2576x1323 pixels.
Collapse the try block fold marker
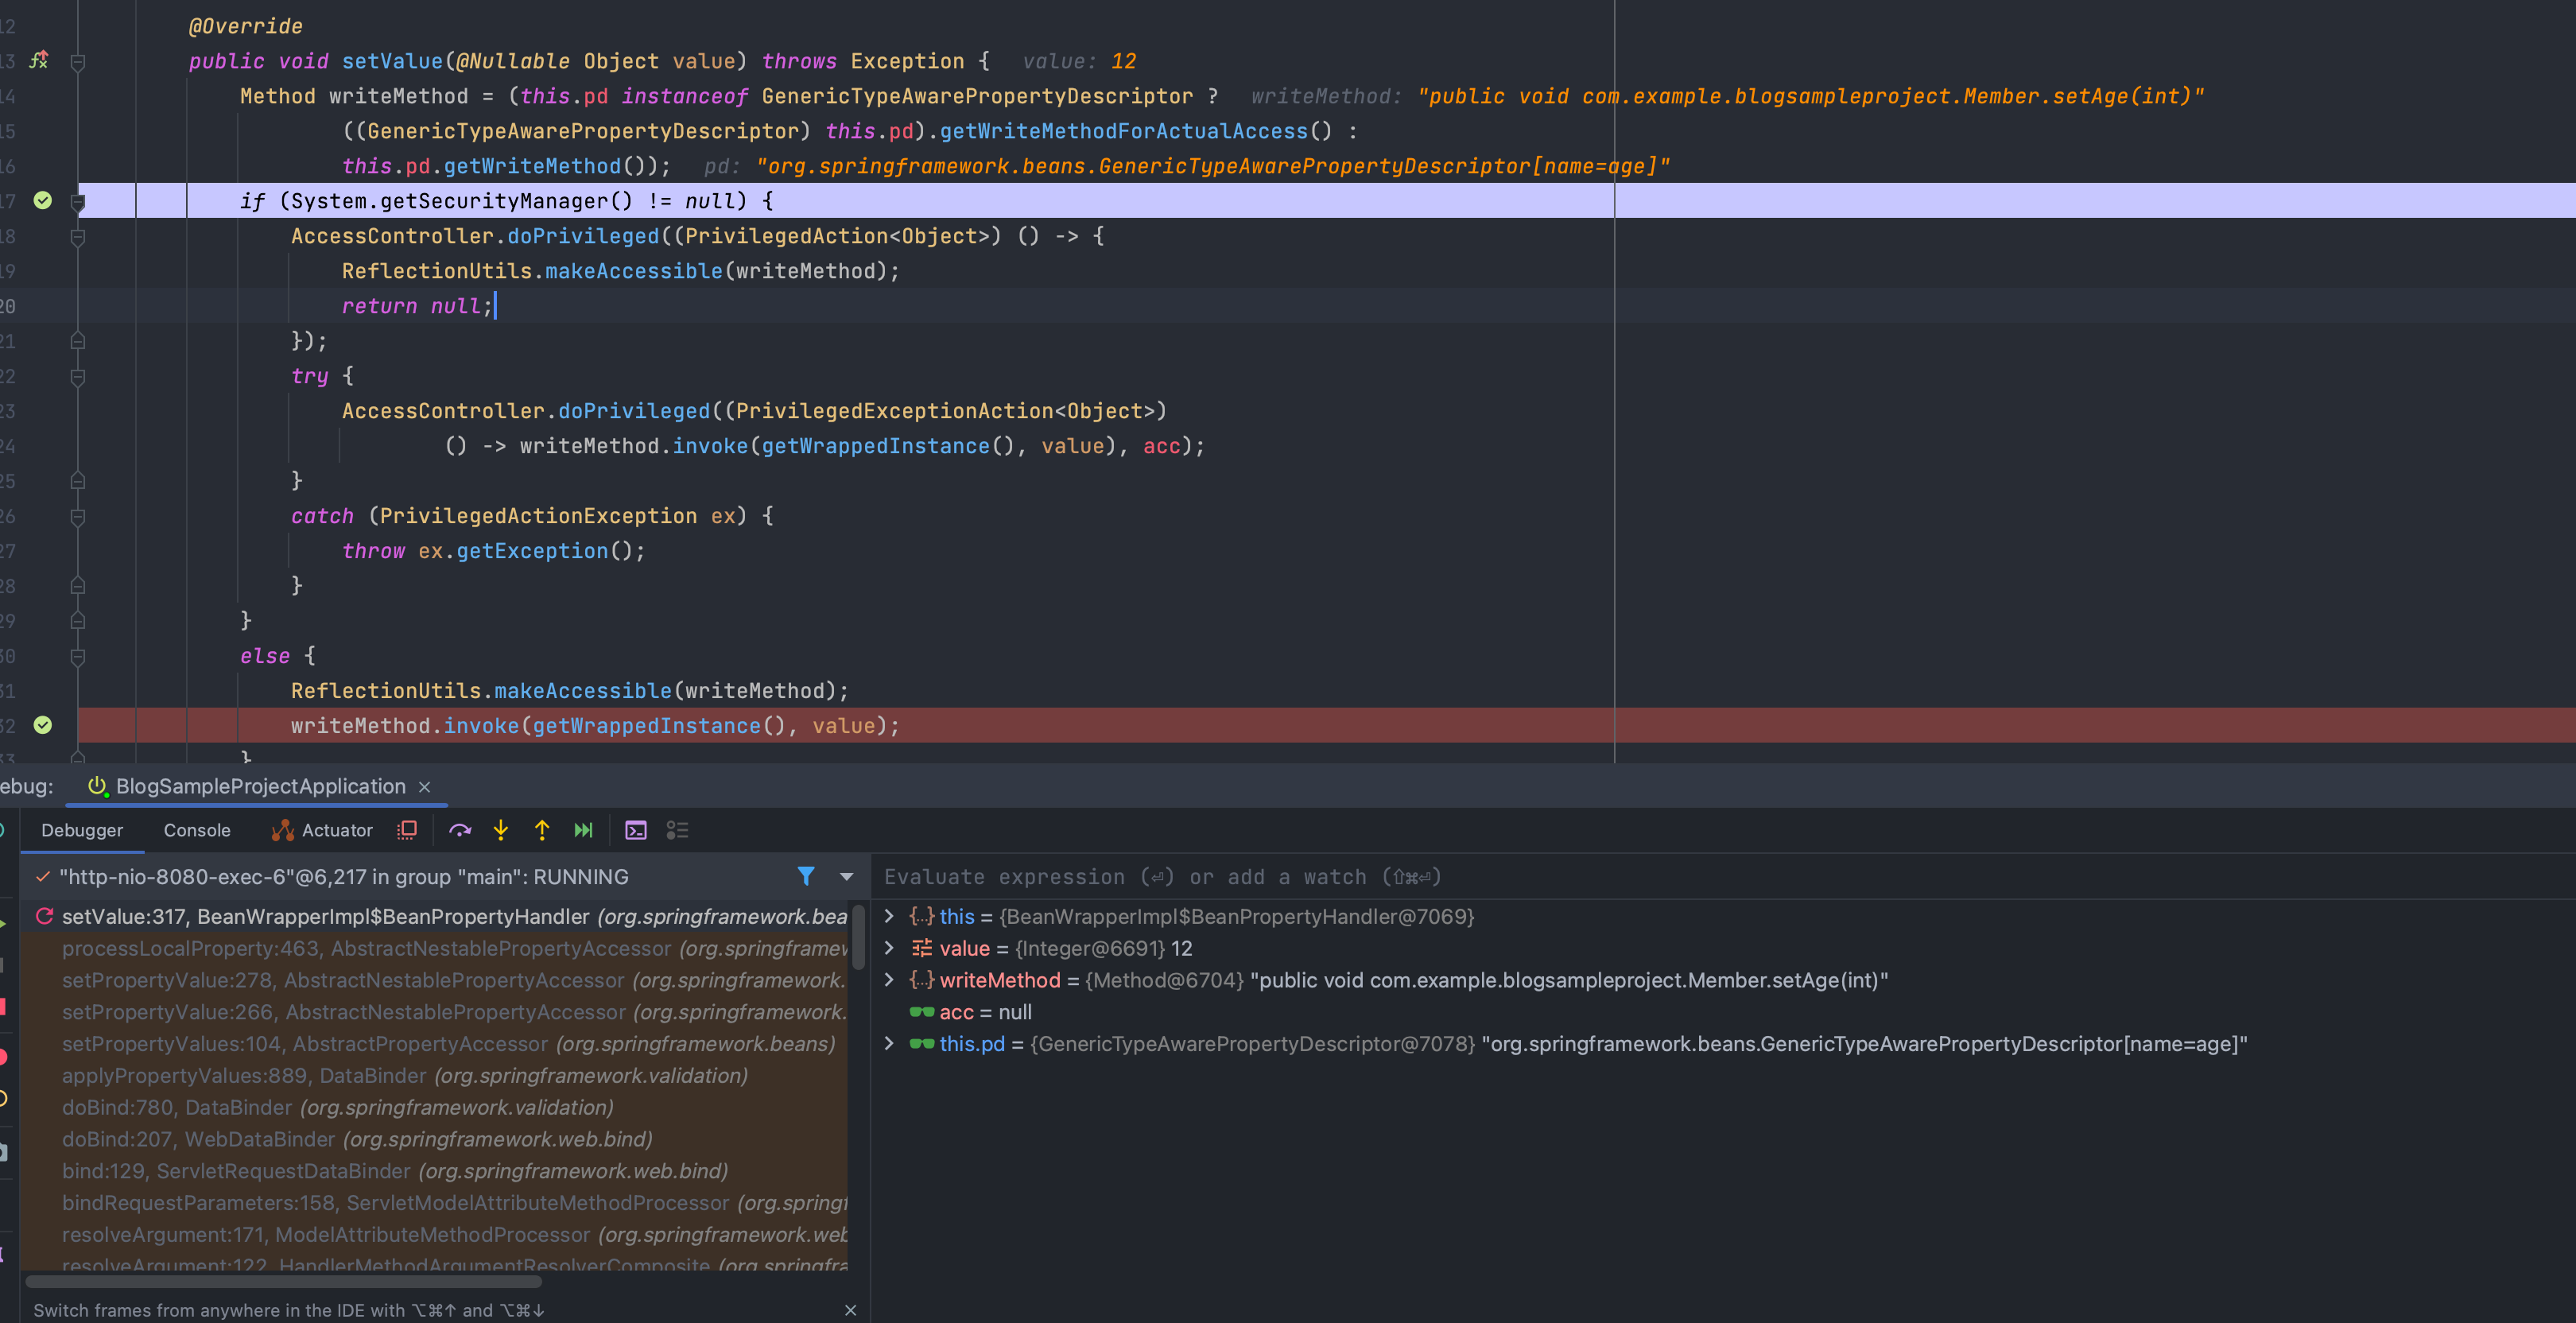point(78,376)
